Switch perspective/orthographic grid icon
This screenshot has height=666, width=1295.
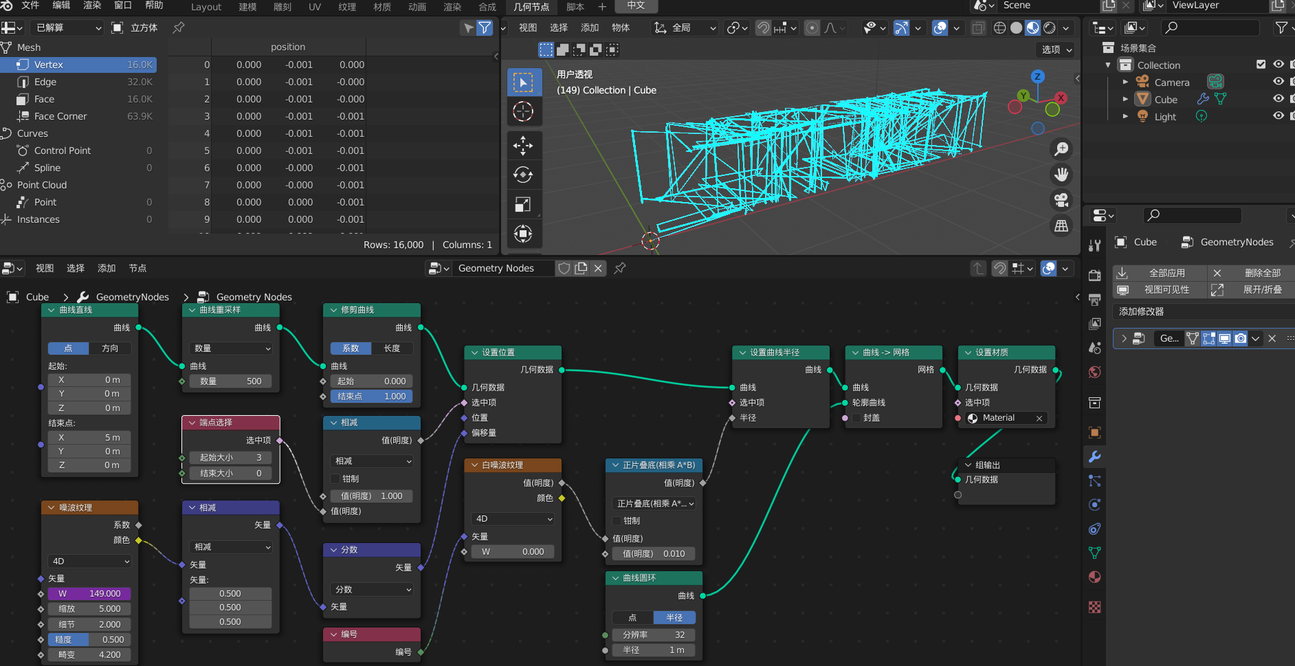1061,226
